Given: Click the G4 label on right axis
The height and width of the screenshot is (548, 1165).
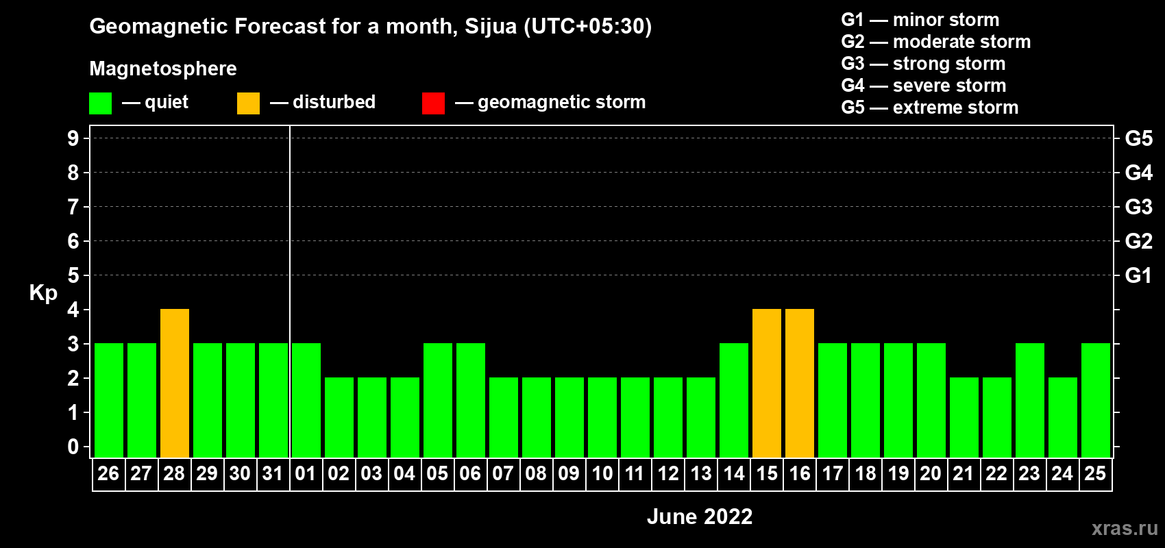Looking at the screenshot, I should click(x=1139, y=173).
